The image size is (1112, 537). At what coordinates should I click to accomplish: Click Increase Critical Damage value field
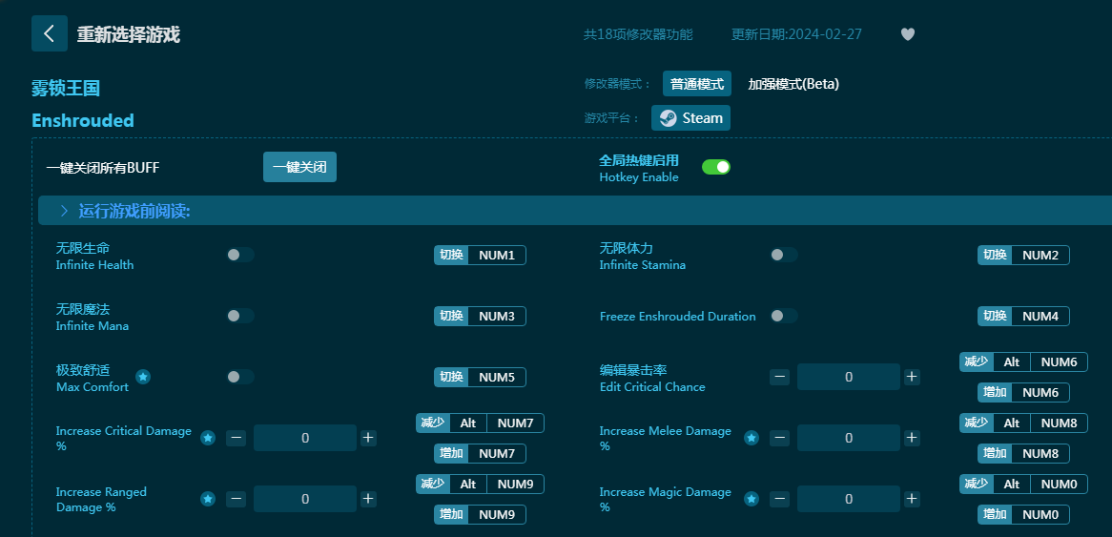click(x=305, y=438)
